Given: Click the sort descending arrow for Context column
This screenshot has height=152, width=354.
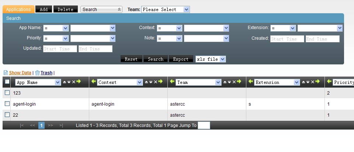Looking at the screenshot, I should point(150,82).
